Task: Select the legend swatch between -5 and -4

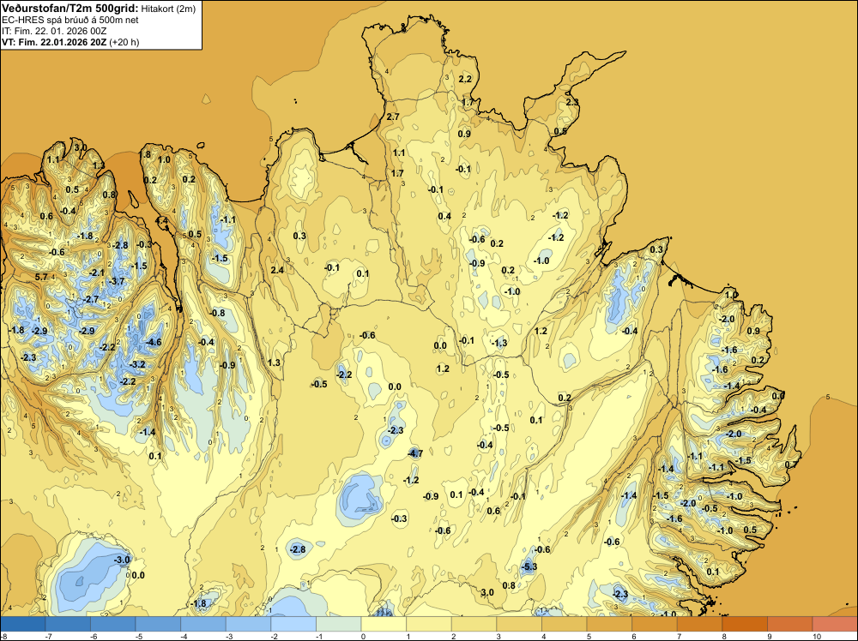Action: pos(158,624)
